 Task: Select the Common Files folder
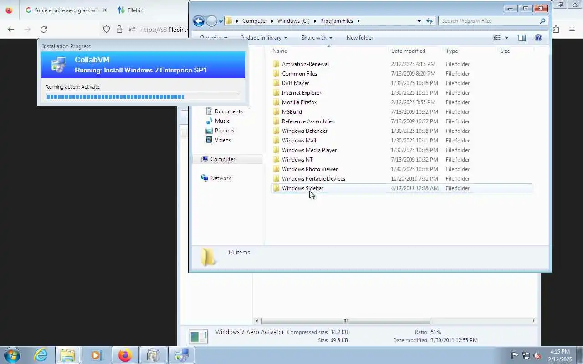299,74
